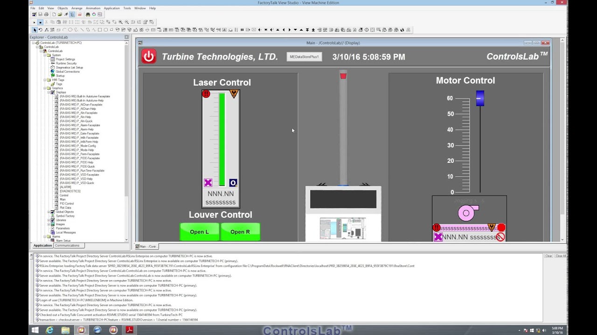
Task: Open Project Settings in explorer tree
Action: tap(65, 60)
